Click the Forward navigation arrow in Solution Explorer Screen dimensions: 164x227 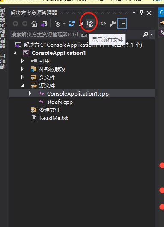[25, 24]
